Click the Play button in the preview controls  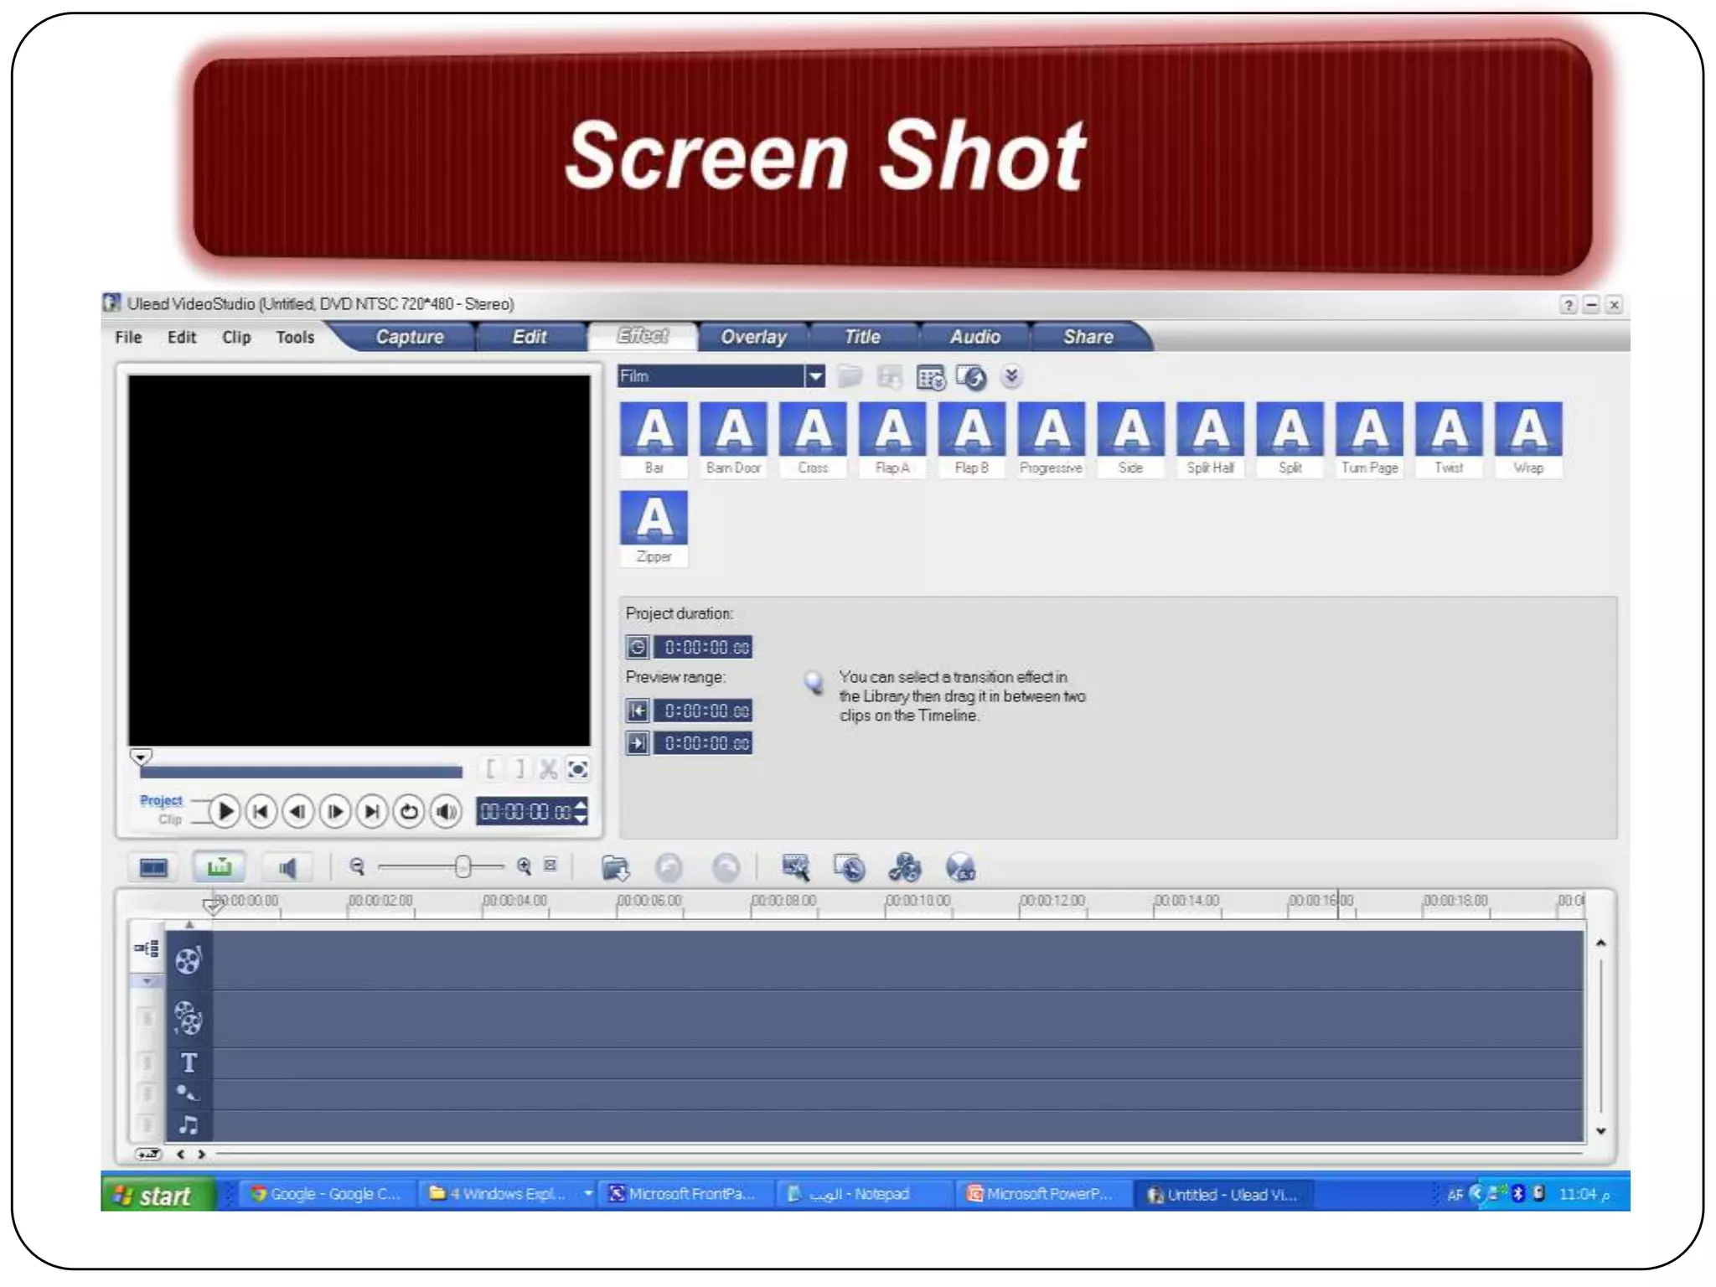[x=225, y=811]
